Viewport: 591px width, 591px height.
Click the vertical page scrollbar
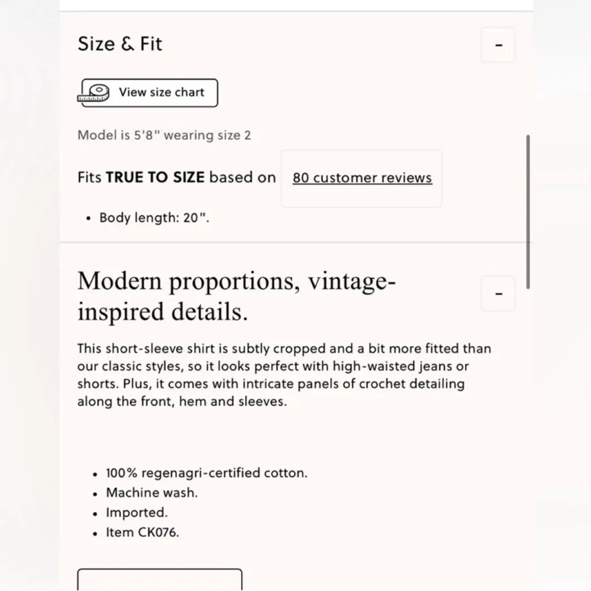(x=528, y=211)
